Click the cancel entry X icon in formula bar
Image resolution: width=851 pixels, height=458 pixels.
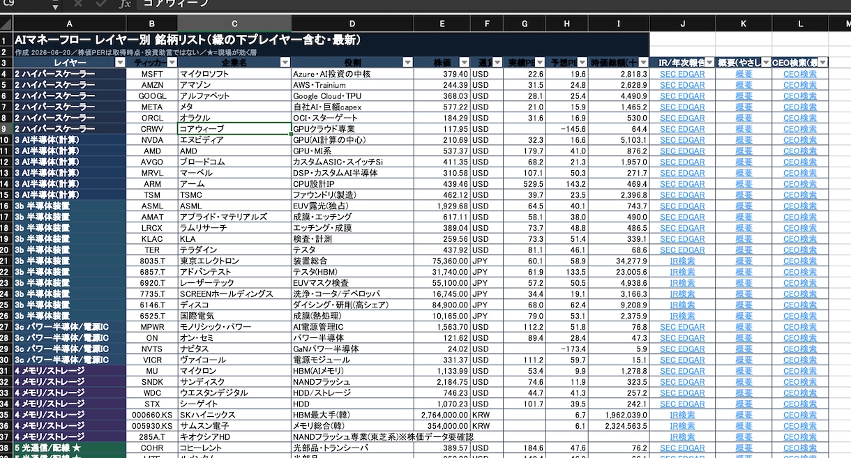(x=78, y=3)
